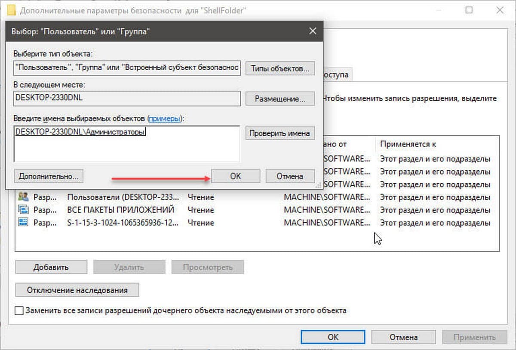Click Разр... type cell in S-1-15-3-1024 row
This screenshot has height=350, width=516.
click(45, 223)
